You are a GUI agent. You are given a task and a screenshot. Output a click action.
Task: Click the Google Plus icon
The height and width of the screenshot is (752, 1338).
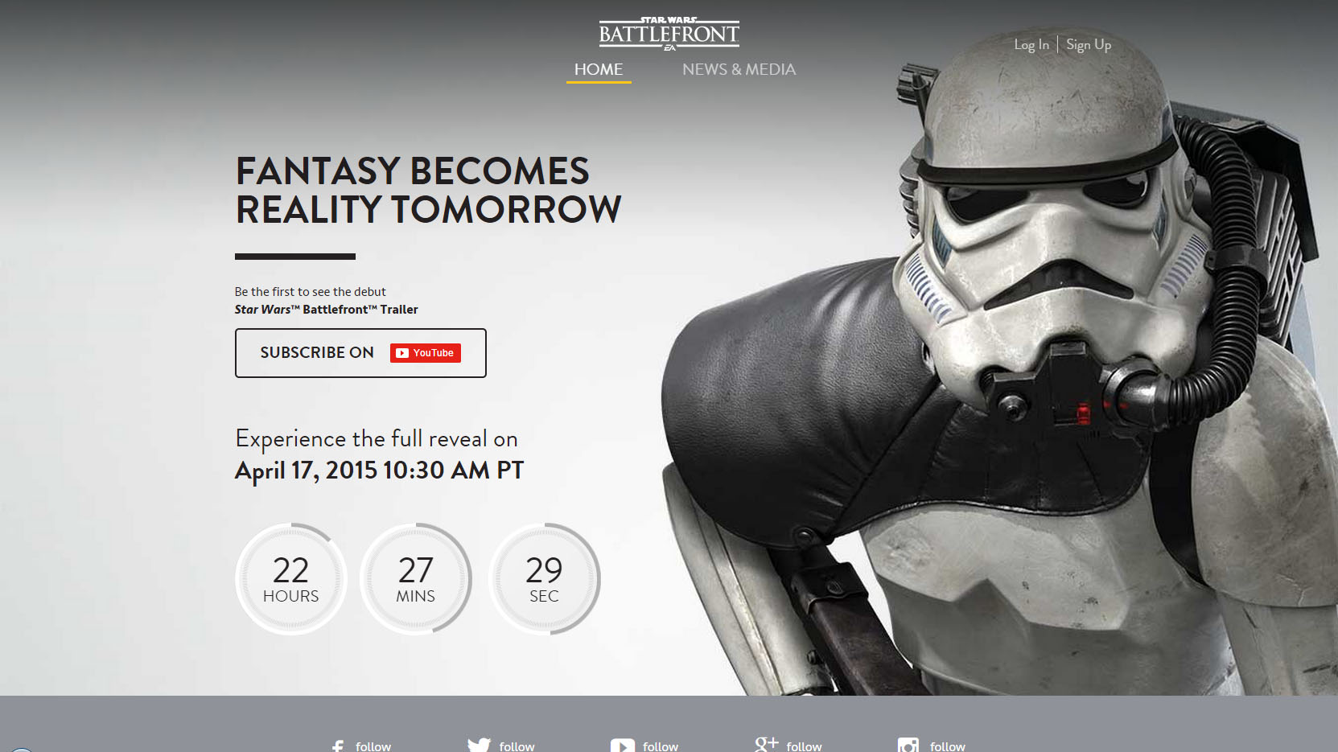click(x=766, y=745)
